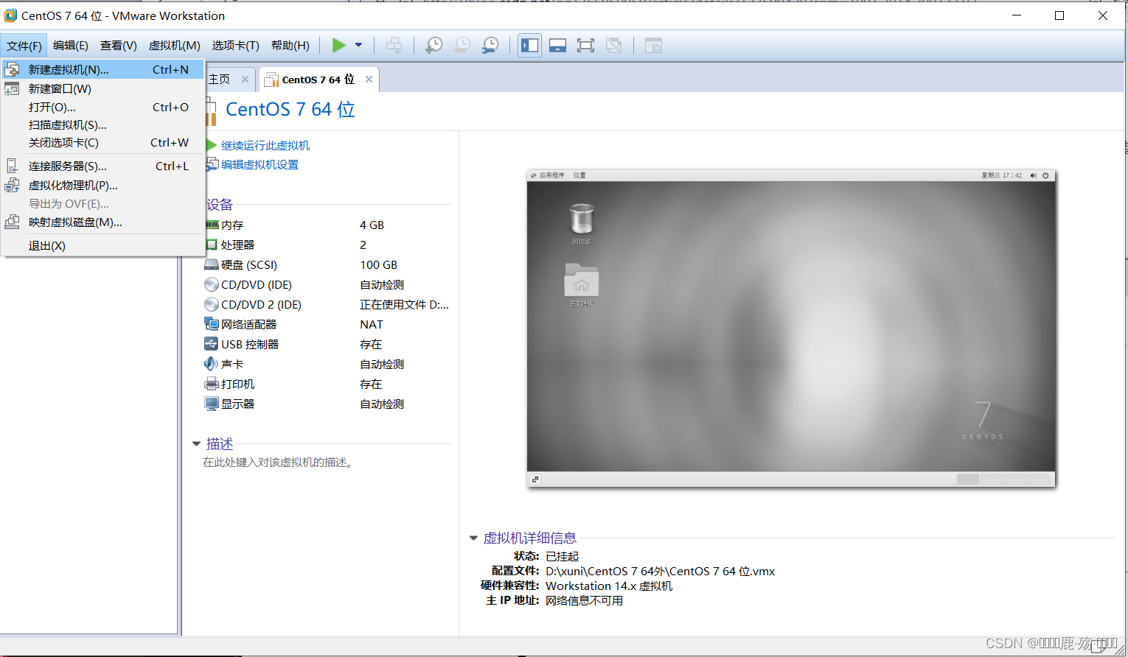The image size is (1128, 657).
Task: Click the 打印机 printer icon
Action: (212, 384)
